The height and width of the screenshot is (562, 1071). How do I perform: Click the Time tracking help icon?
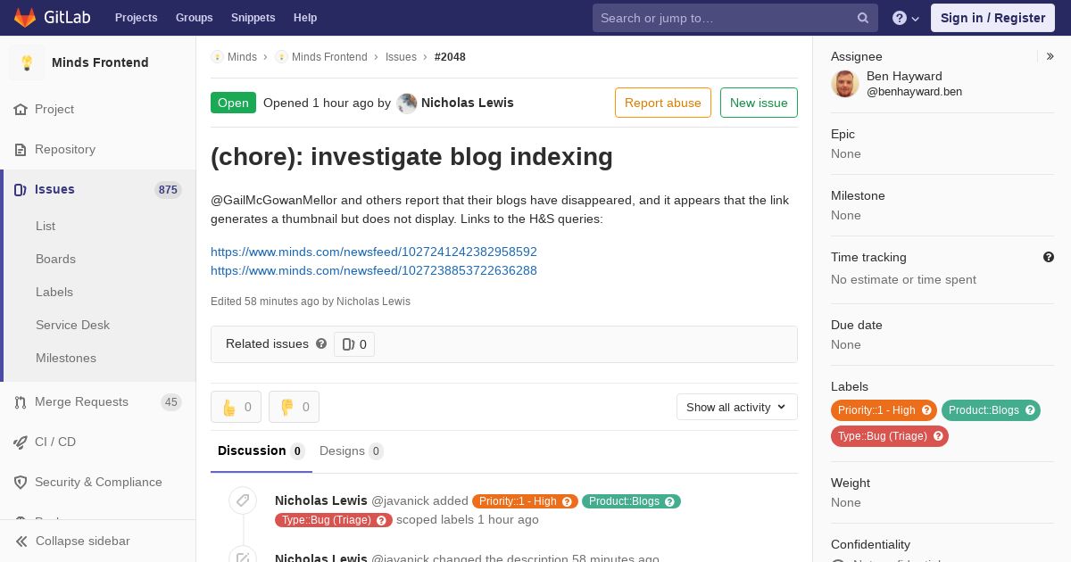(x=1049, y=257)
